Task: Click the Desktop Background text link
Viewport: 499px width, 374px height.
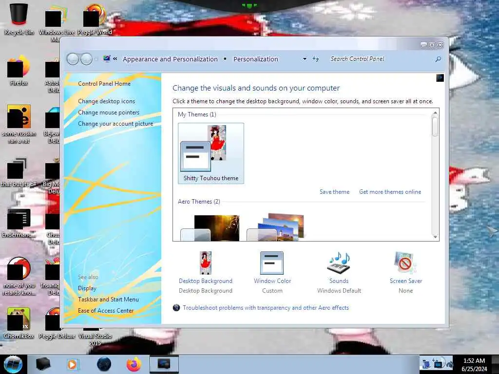Action: pos(205,281)
